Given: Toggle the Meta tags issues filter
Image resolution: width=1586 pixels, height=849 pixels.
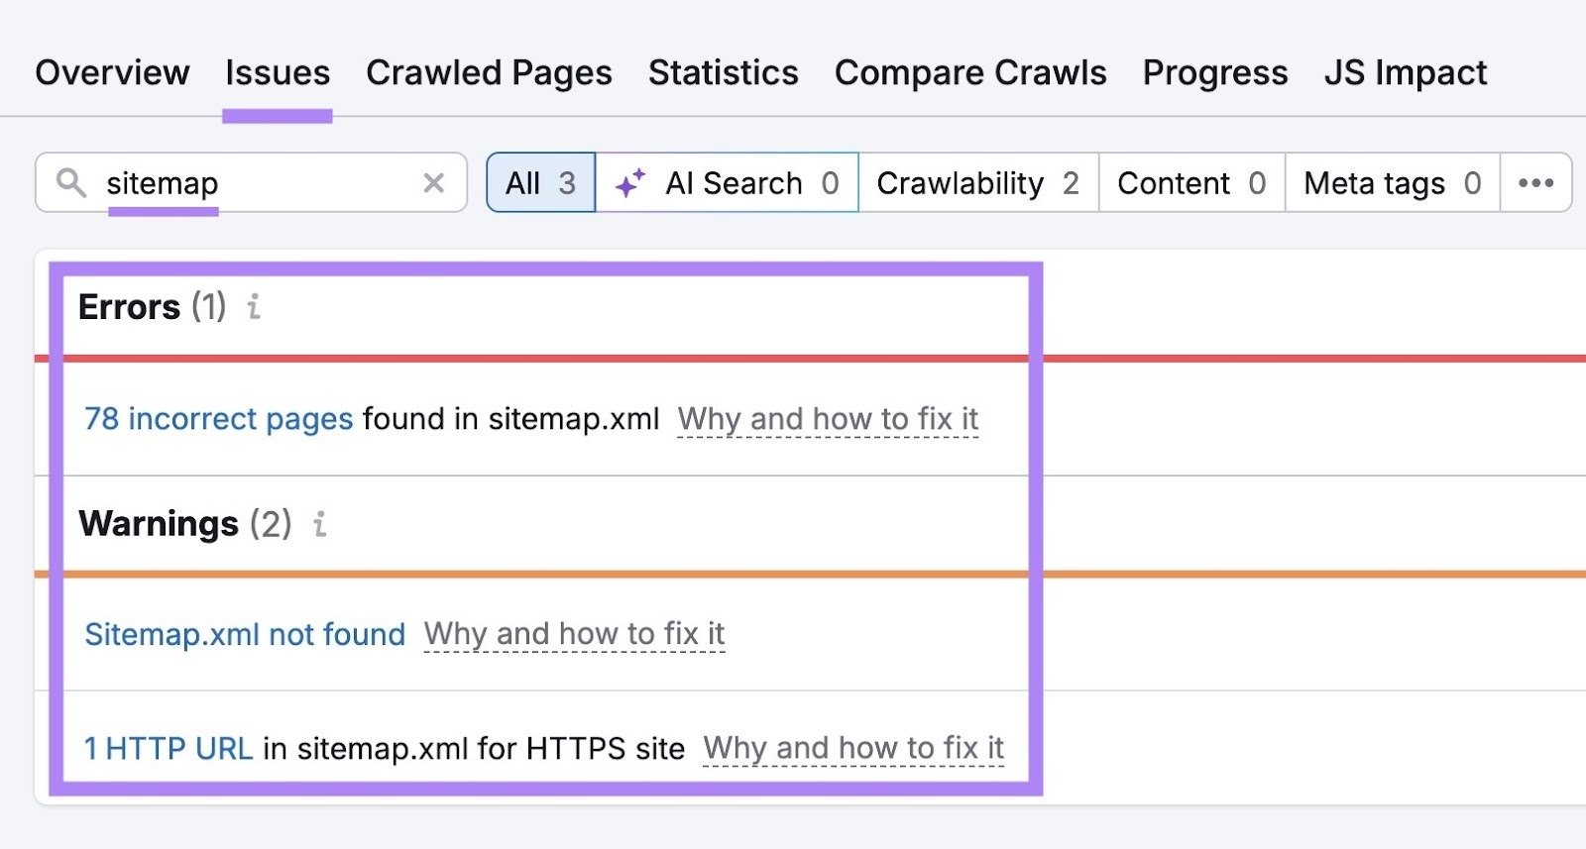Looking at the screenshot, I should [1391, 182].
